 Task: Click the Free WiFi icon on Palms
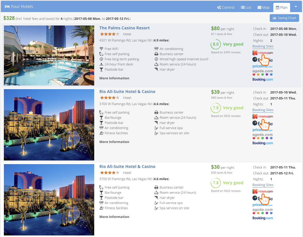coord(101,49)
